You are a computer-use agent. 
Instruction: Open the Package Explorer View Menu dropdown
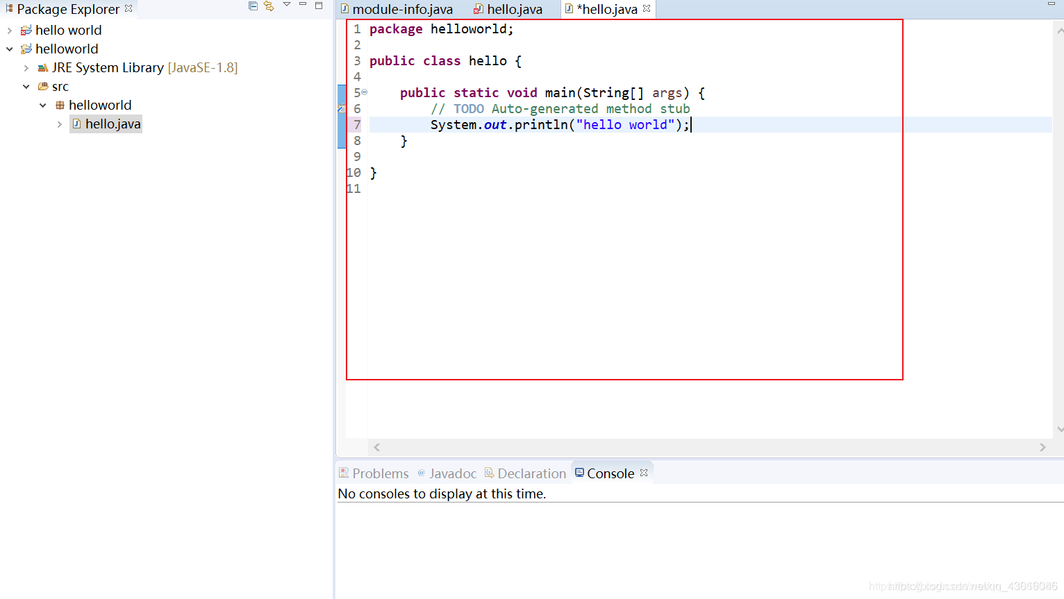(287, 5)
